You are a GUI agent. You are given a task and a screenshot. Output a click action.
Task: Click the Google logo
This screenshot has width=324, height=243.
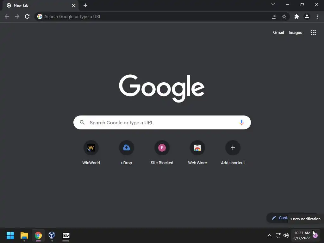[162, 88]
